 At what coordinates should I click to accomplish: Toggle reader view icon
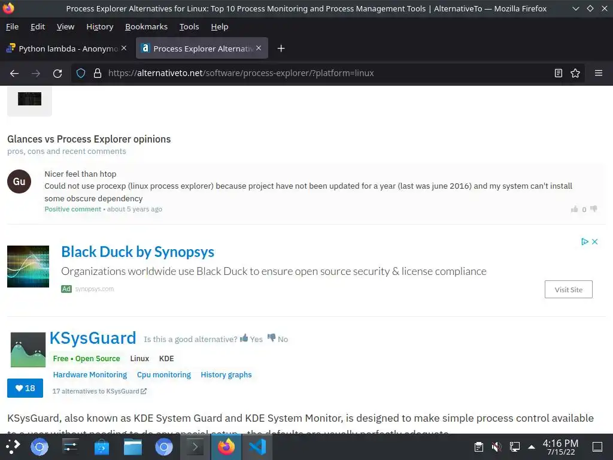click(x=559, y=73)
